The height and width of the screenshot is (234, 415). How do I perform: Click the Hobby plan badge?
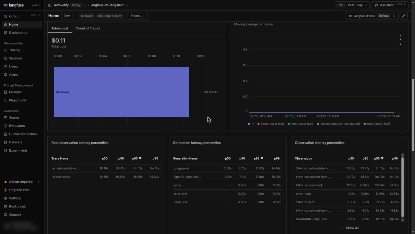[76, 5]
